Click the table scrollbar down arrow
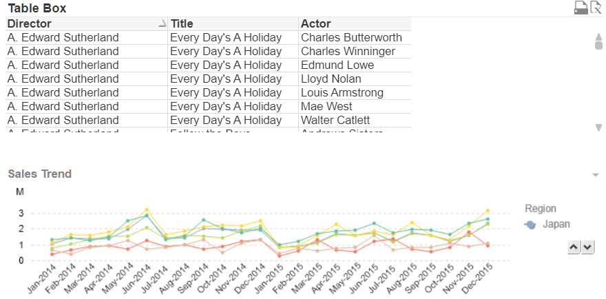 pos(598,127)
